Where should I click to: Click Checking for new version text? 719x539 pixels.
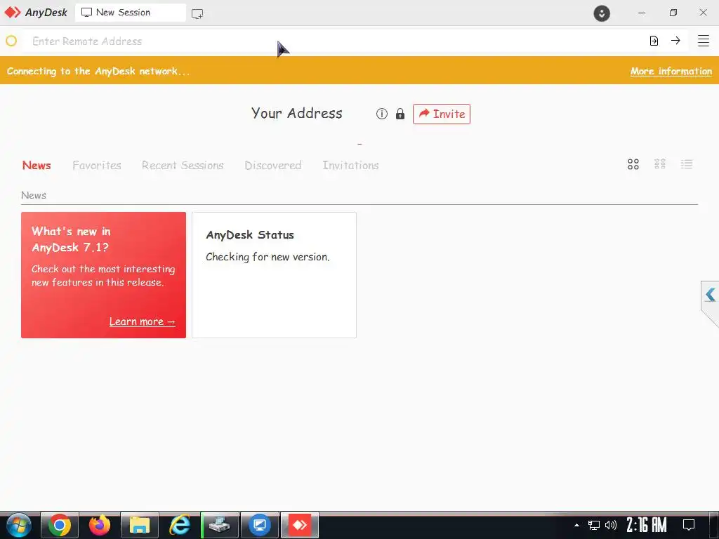pyautogui.click(x=268, y=257)
